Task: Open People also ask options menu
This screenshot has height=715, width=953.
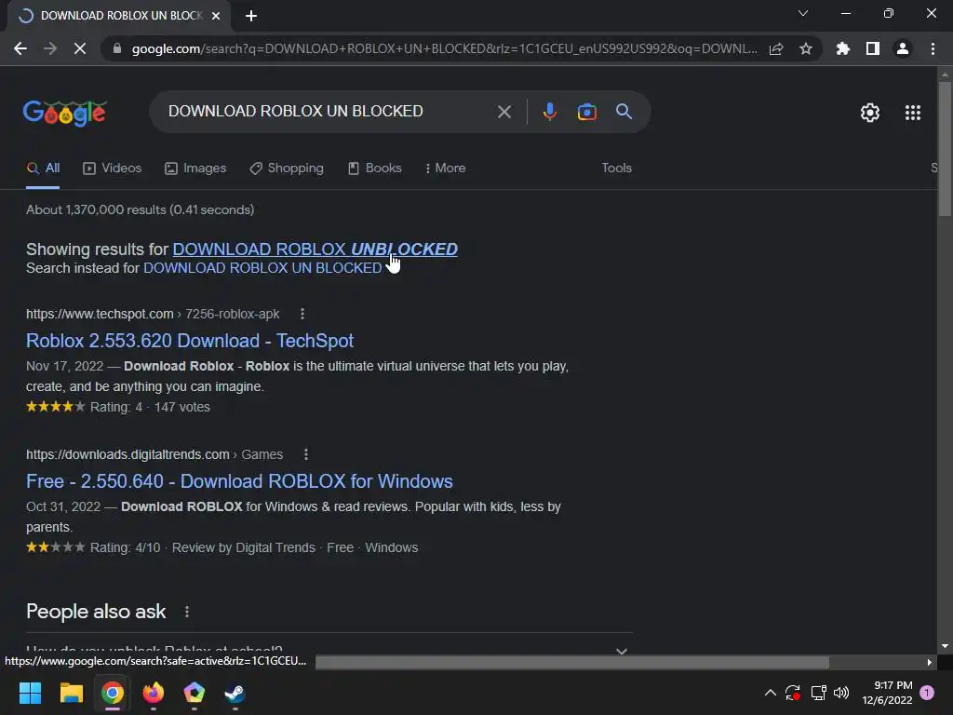Action: [186, 612]
